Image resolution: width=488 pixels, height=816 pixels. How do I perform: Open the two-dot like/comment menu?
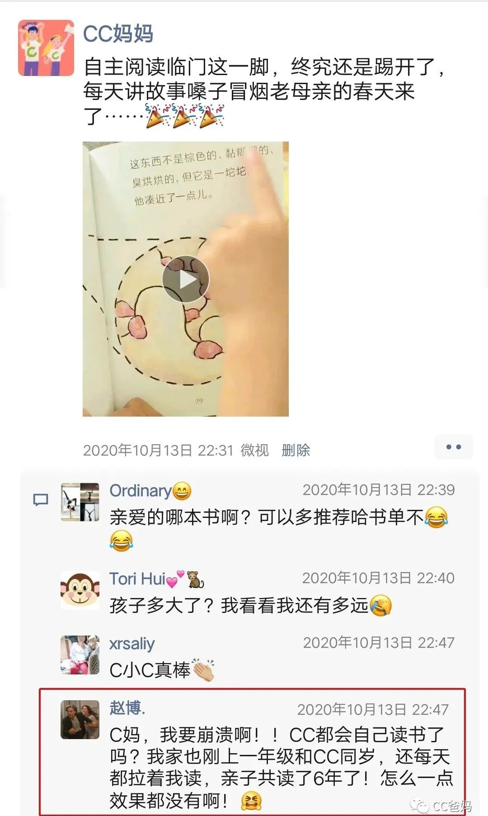click(x=453, y=447)
